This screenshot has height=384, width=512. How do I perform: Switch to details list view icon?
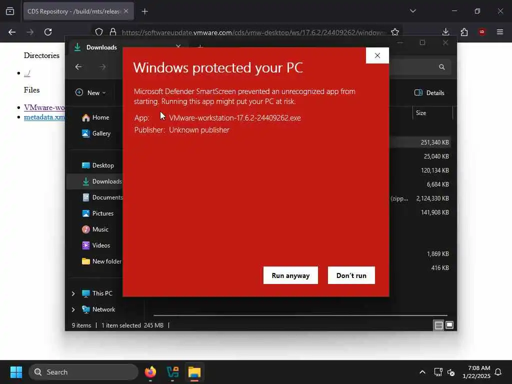(x=439, y=325)
